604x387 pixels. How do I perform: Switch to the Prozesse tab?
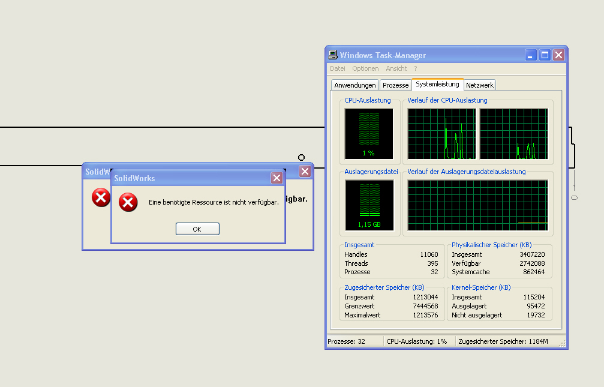(x=395, y=85)
